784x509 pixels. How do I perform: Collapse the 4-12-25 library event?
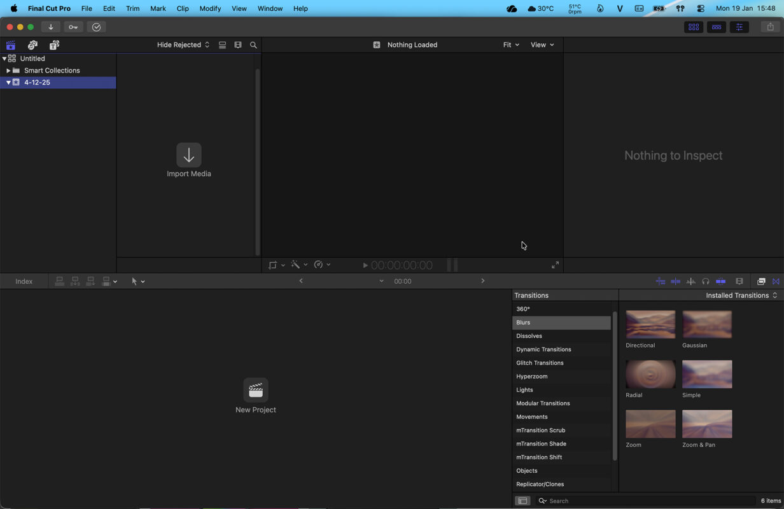tap(8, 82)
